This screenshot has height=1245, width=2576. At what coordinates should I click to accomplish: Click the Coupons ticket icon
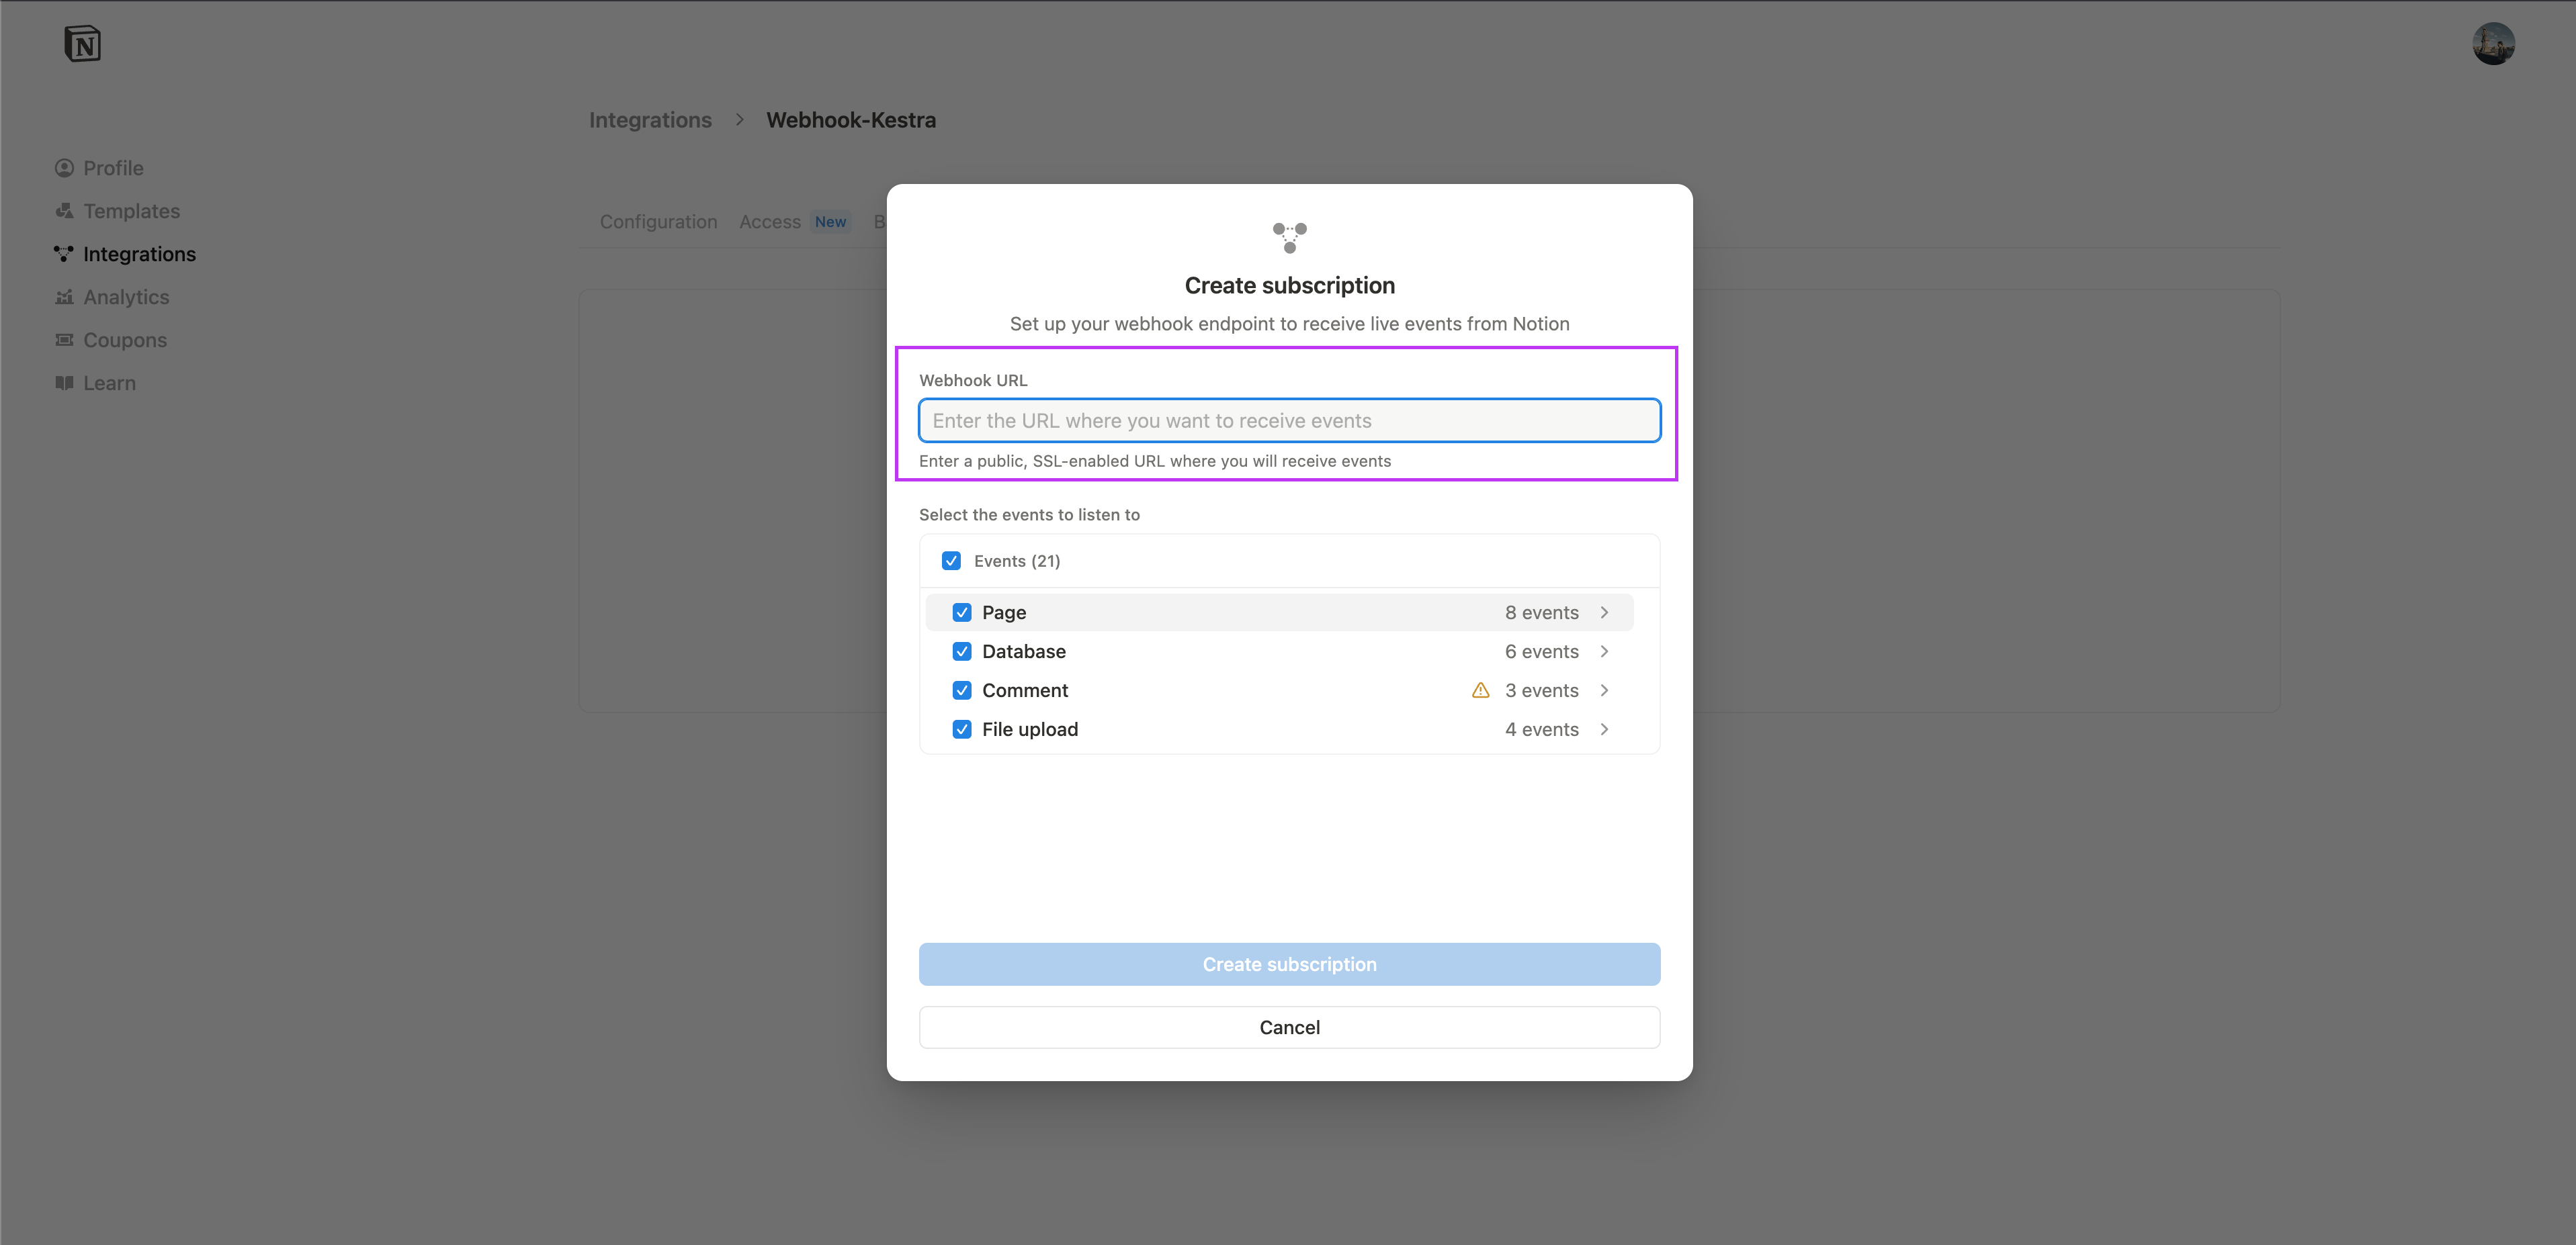tap(64, 340)
